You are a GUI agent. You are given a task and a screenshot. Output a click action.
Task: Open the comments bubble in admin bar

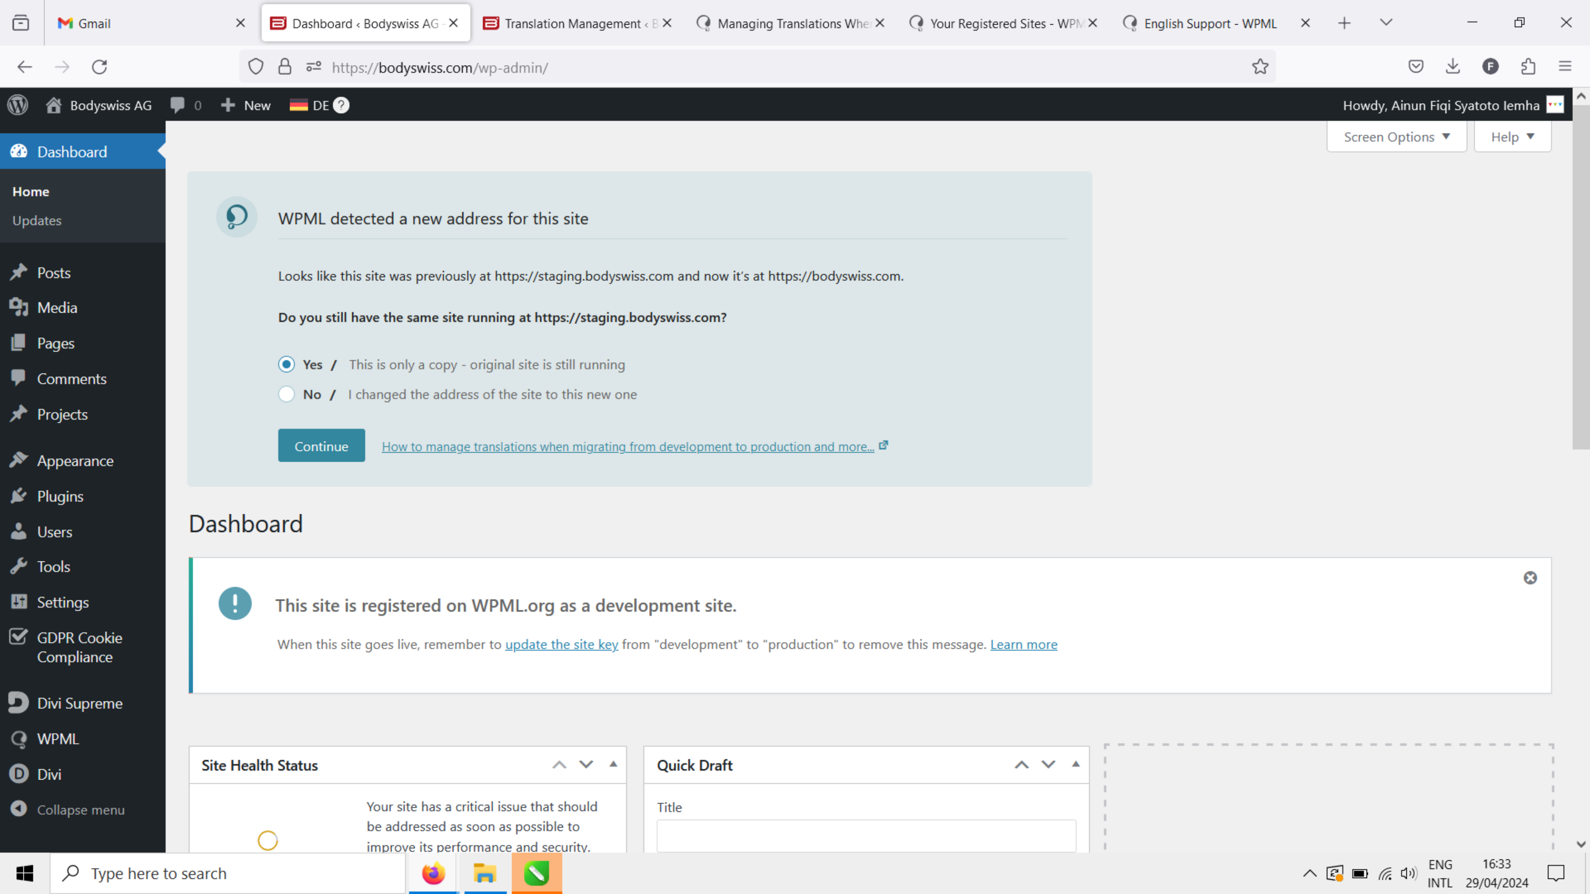[186, 105]
